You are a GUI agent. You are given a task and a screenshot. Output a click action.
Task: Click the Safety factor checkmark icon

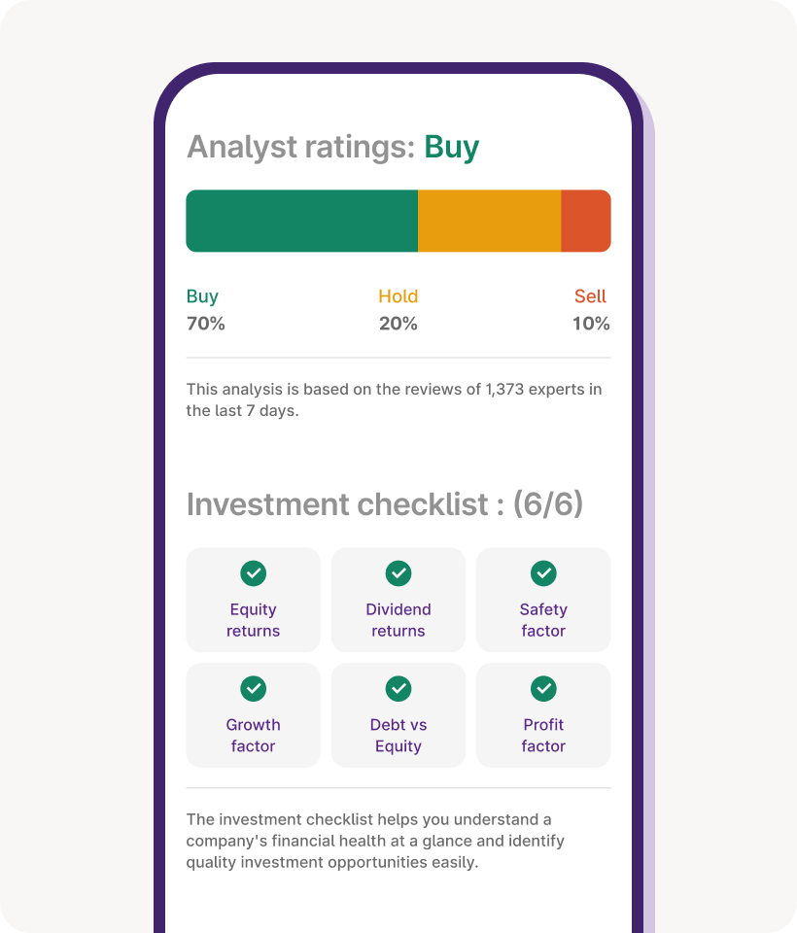click(543, 573)
